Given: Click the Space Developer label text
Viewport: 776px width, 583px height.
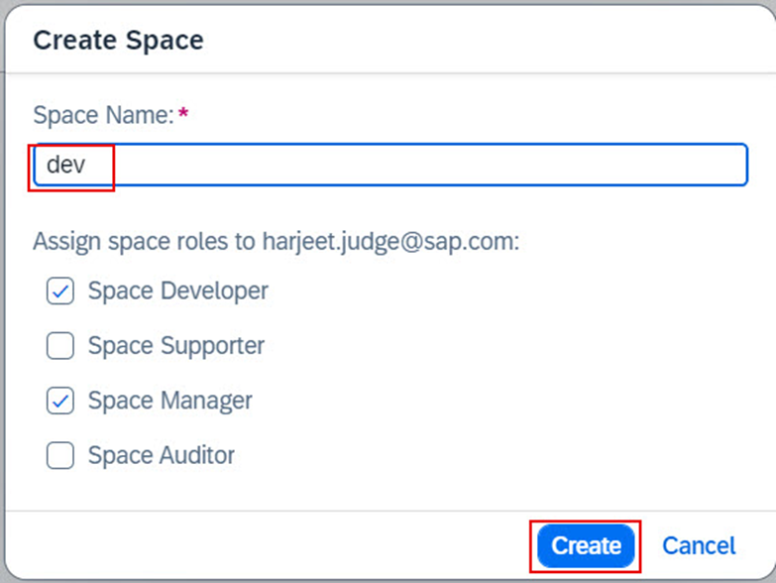Looking at the screenshot, I should pos(178,291).
